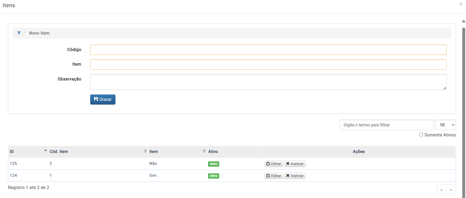Screen dimensions: 466x198
Task: Open the rows-per-page dropdown showing 10
Action: tap(445, 125)
